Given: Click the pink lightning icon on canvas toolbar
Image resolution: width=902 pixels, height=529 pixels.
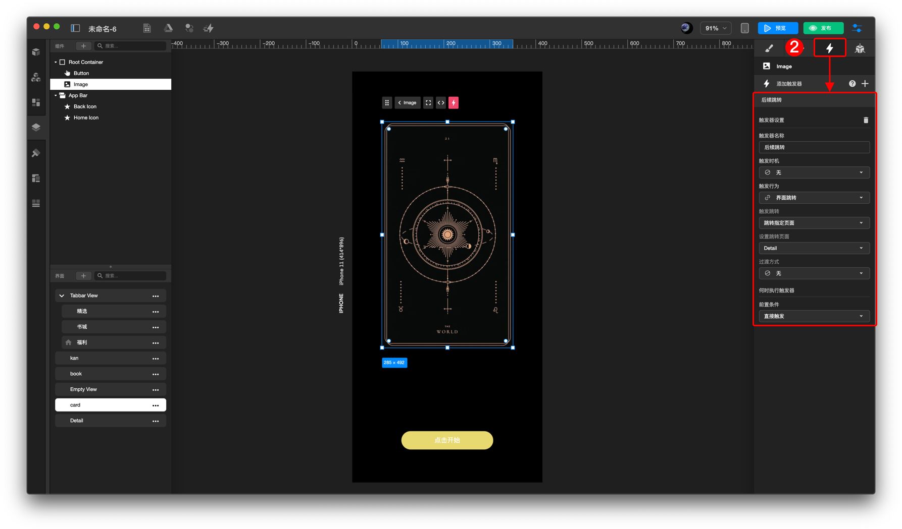Looking at the screenshot, I should coord(454,103).
